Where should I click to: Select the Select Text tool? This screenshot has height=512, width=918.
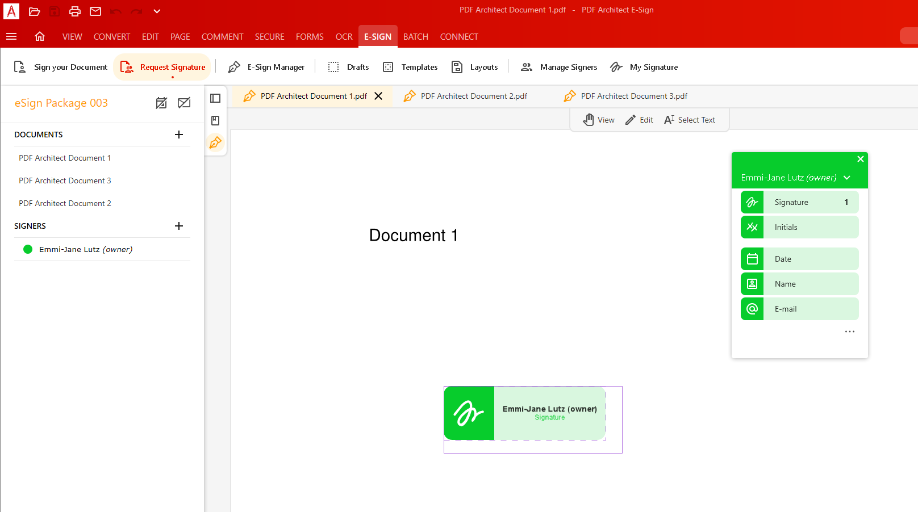(690, 120)
